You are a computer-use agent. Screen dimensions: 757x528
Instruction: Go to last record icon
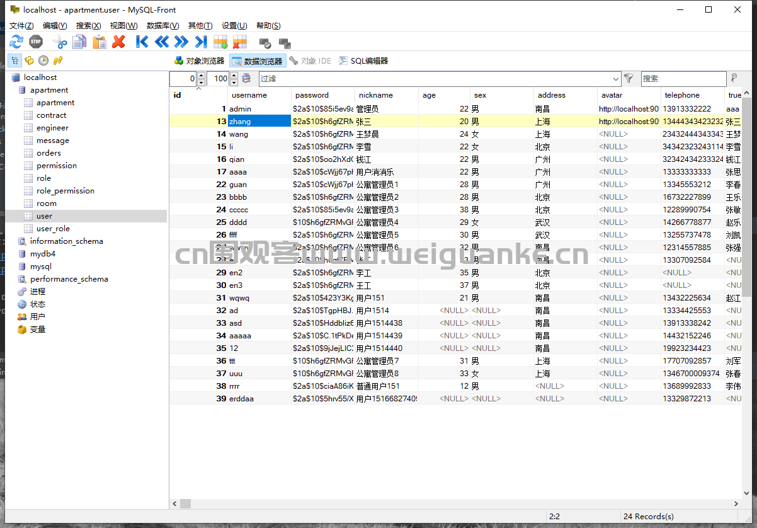point(201,42)
